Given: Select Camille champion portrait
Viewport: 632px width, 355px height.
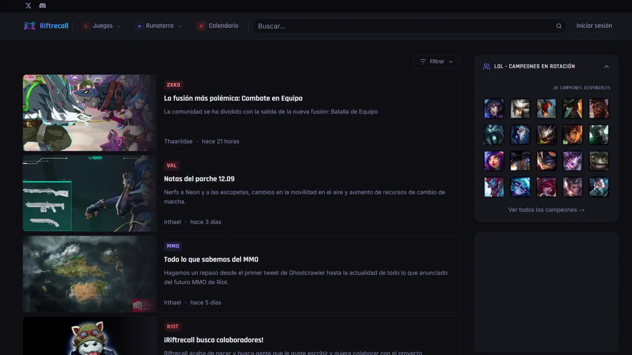Looking at the screenshot, I should pos(520,108).
